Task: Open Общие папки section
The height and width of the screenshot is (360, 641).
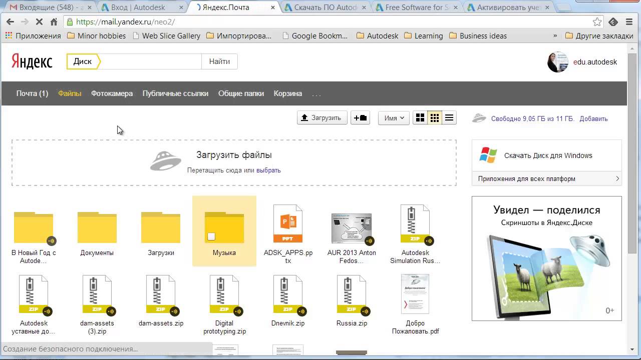Action: 241,93
